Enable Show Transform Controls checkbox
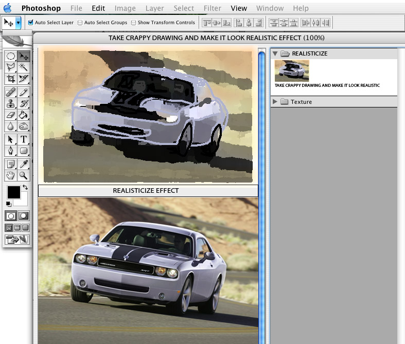 [133, 23]
